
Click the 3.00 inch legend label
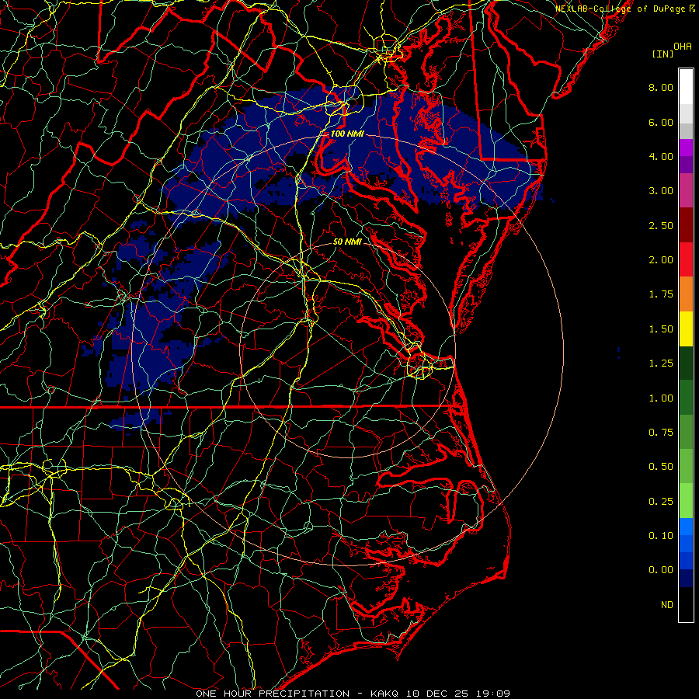(661, 191)
